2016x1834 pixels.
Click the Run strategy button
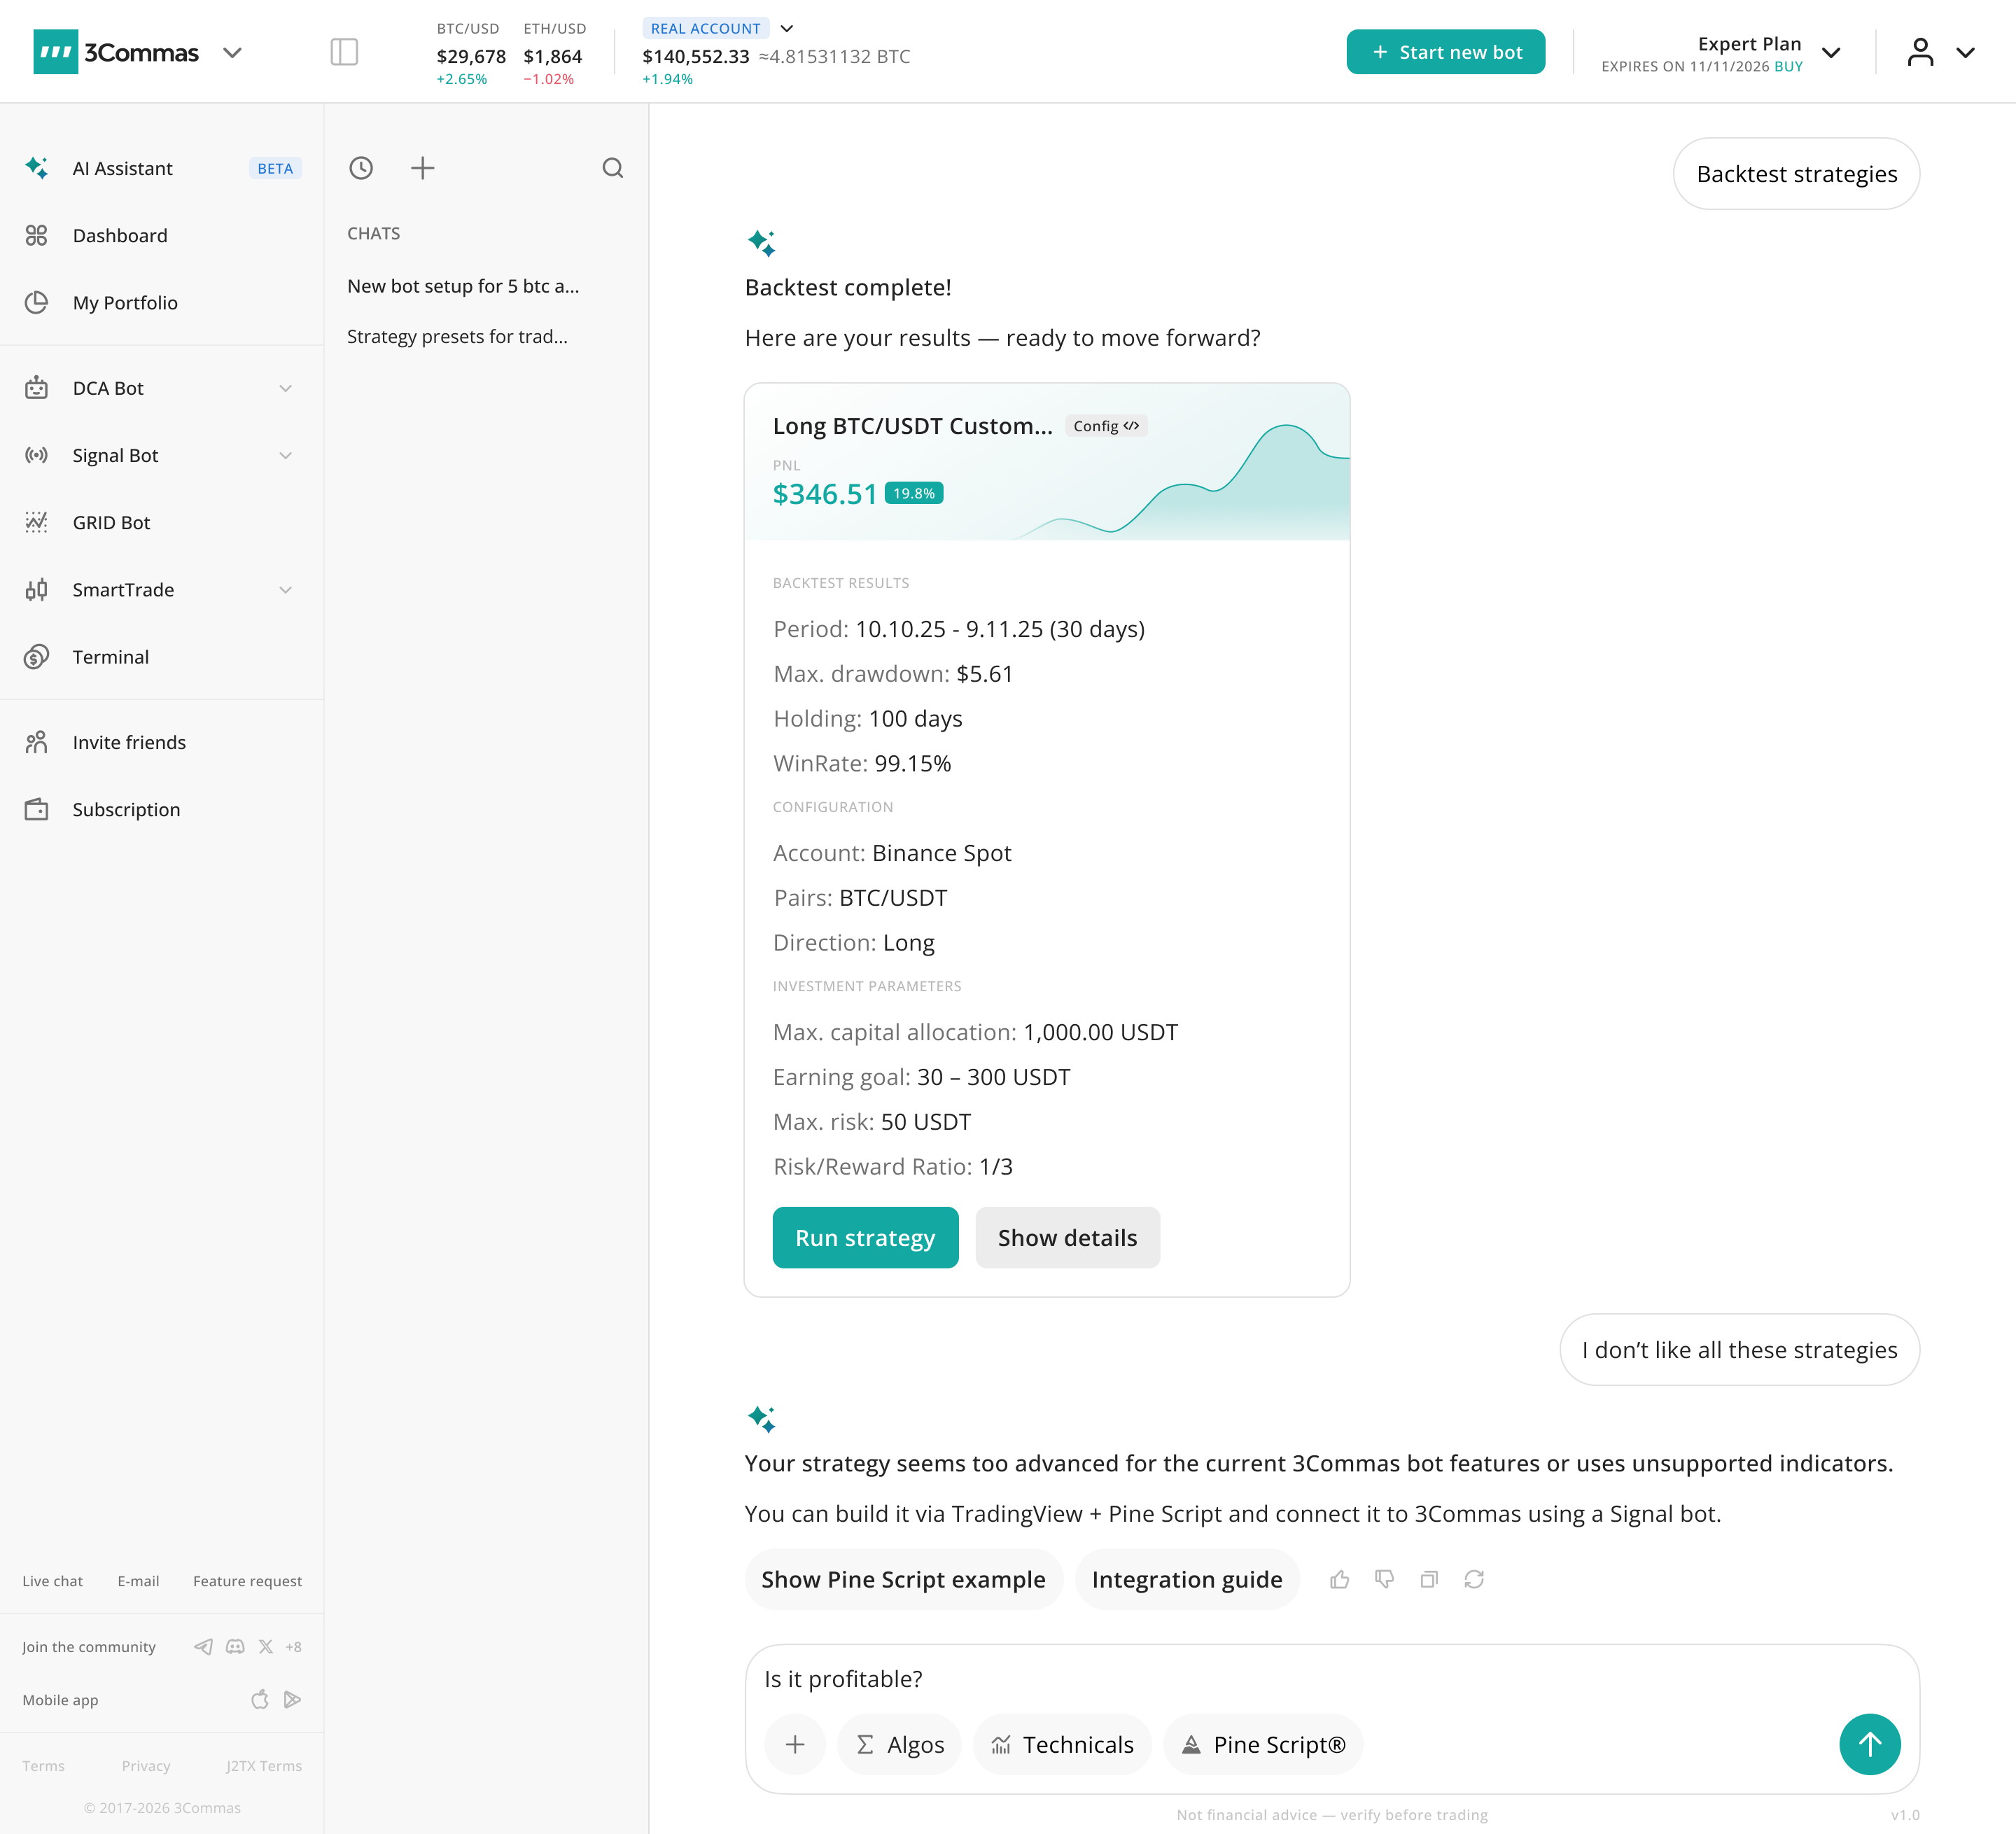865,1237
